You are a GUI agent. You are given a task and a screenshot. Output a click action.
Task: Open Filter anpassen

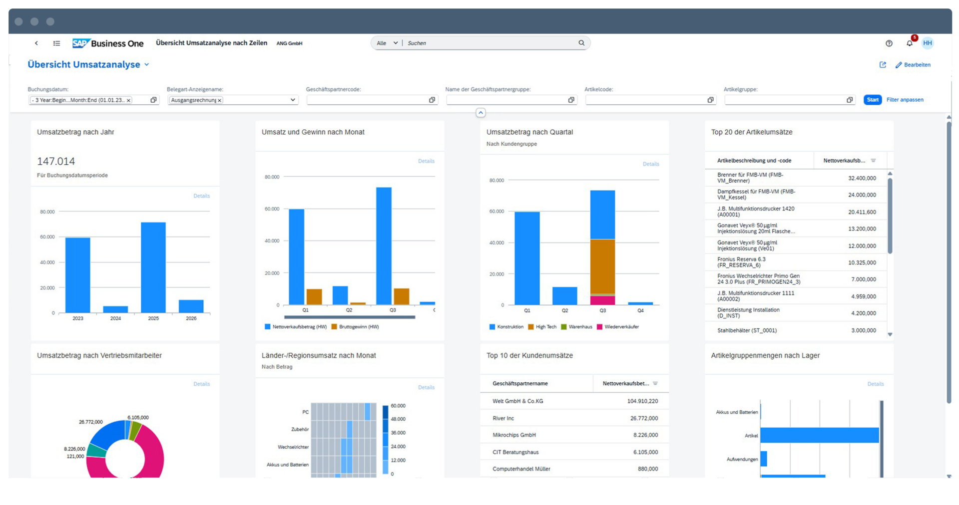[905, 100]
